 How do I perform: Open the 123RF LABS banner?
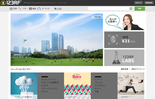124,58
